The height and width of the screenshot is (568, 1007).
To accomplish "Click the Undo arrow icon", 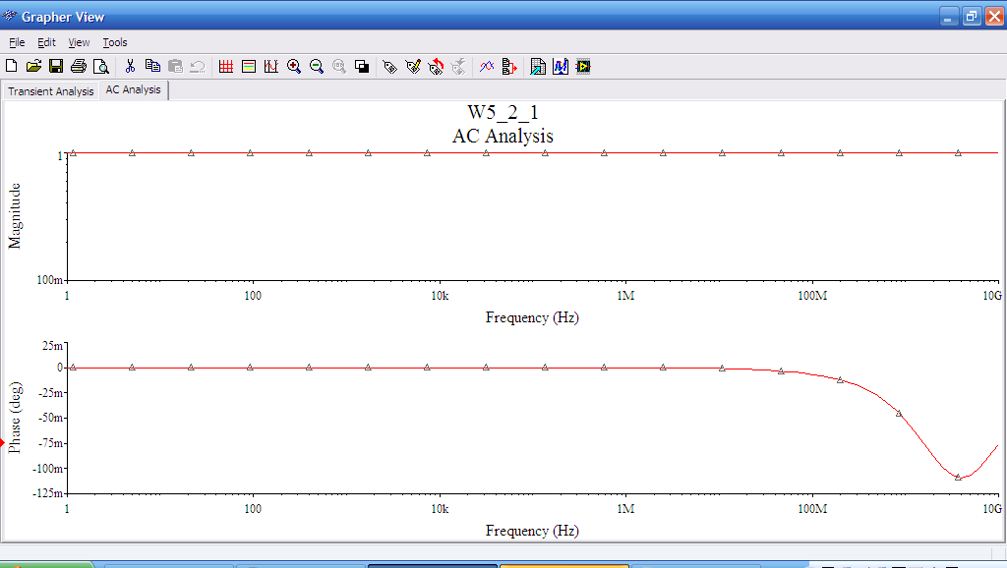I will tap(198, 66).
